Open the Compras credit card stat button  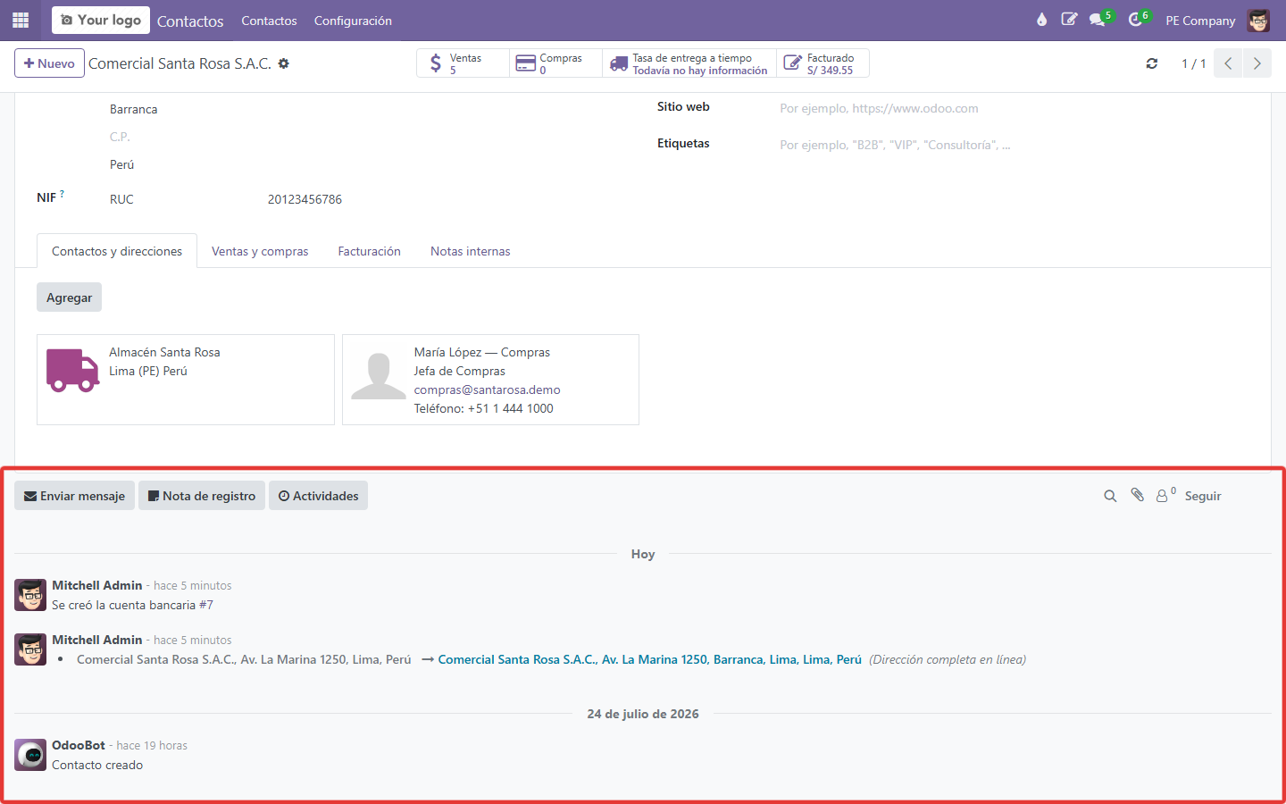click(x=555, y=63)
